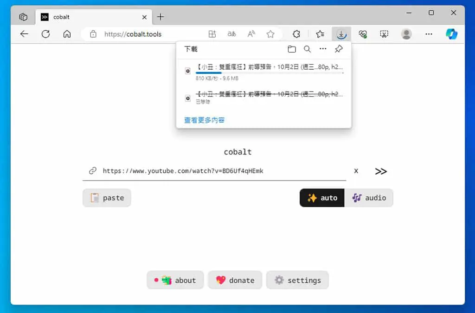The height and width of the screenshot is (313, 475).
Task: Toggle downloads toolbar button
Action: 341,34
